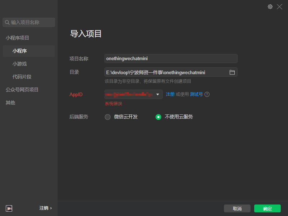This screenshot has height=216, width=288.
Task: Click the 注册 link
Action: (170, 94)
